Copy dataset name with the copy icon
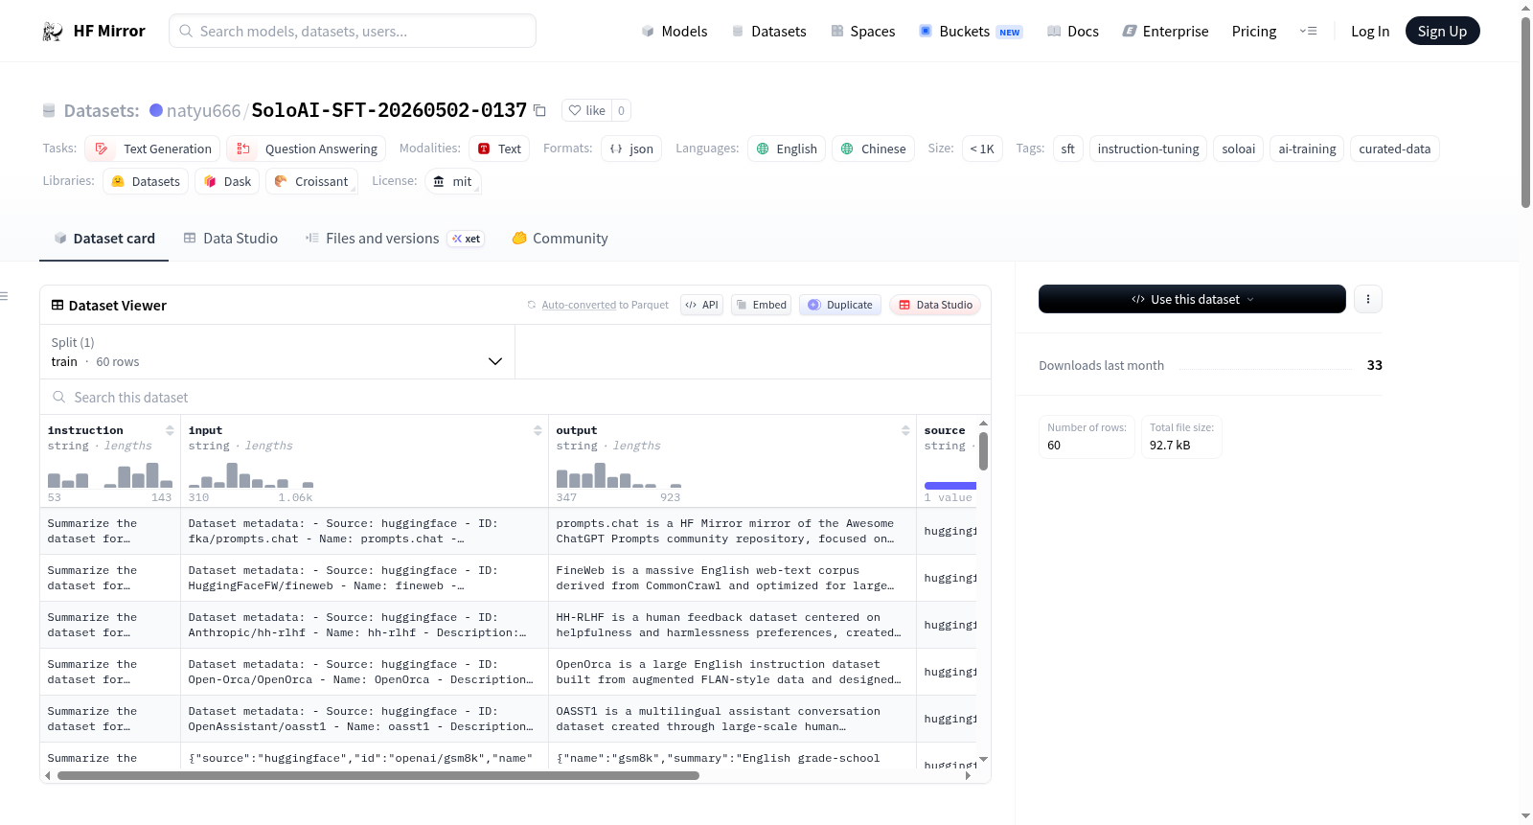The height and width of the screenshot is (825, 1533). click(540, 110)
